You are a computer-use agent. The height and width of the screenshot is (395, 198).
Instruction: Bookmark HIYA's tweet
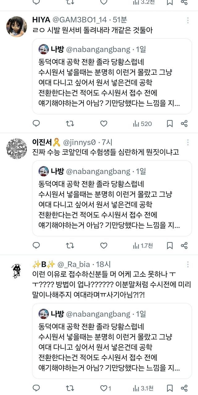[x=170, y=124]
